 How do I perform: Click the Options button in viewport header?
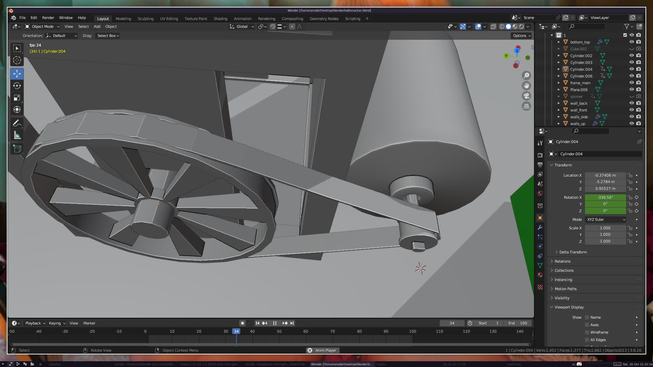coord(521,36)
